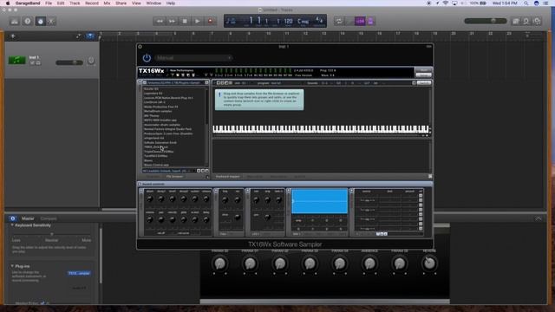Image resolution: width=555 pixels, height=312 pixels.
Task: Collapse the Sound controls panel
Action: pyautogui.click(x=139, y=184)
